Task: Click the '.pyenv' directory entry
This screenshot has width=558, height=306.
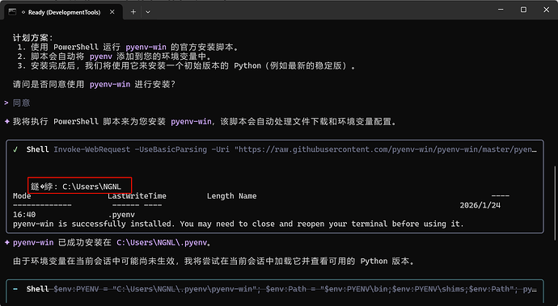Action: (121, 215)
